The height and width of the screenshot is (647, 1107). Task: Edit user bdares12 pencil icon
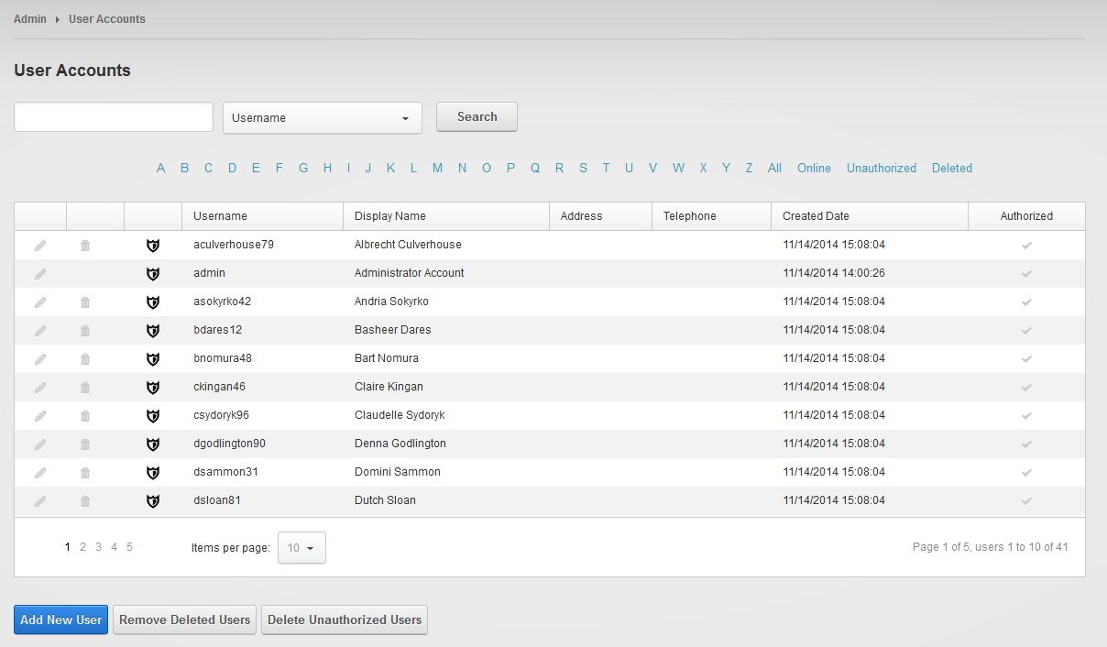40,331
